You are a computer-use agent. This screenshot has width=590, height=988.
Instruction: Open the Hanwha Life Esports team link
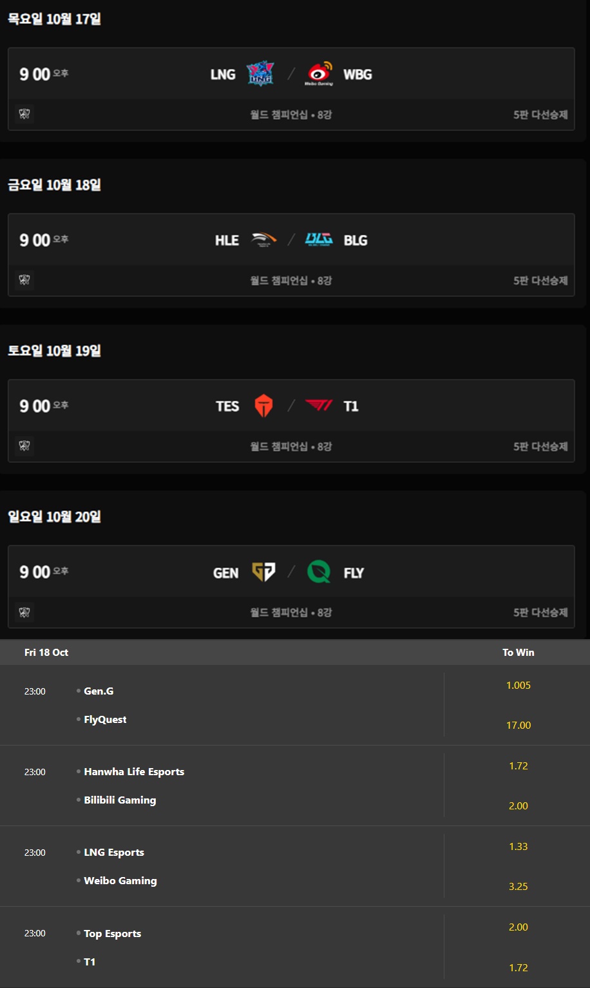coord(134,771)
